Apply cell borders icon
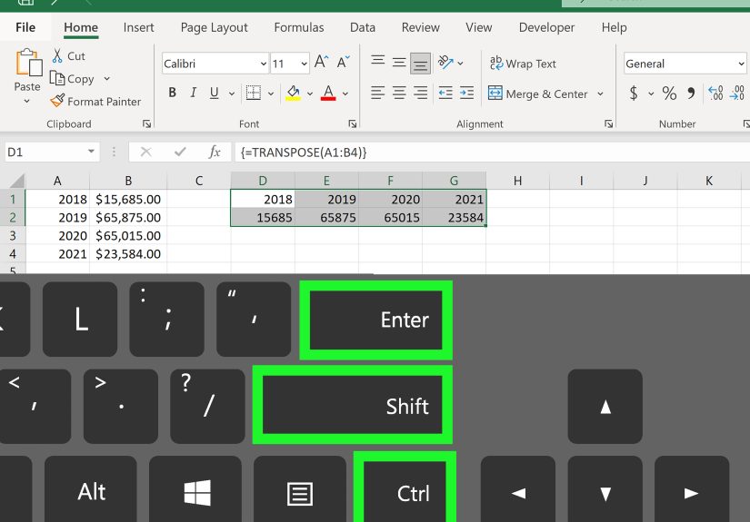Screen dimensions: 750x522 [x=254, y=93]
